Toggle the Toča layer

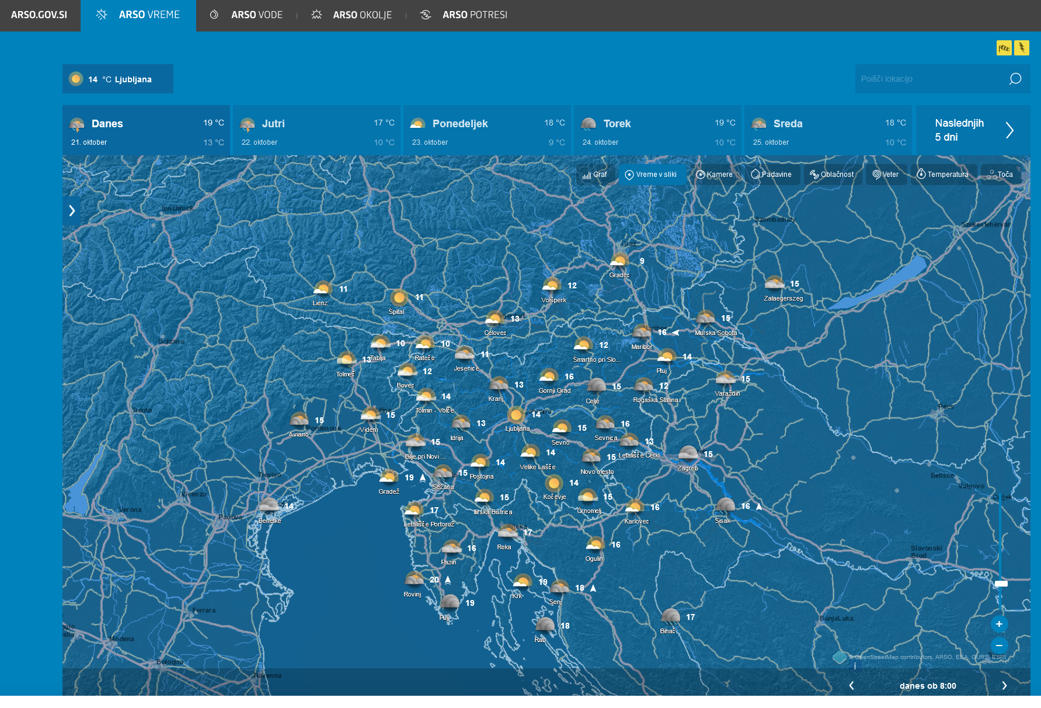click(x=1001, y=175)
